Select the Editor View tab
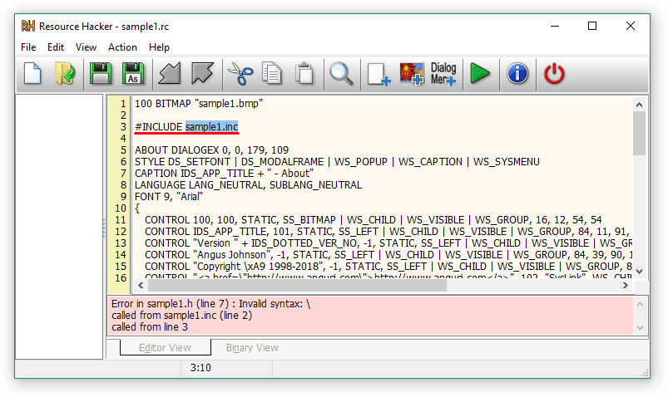 click(x=165, y=348)
